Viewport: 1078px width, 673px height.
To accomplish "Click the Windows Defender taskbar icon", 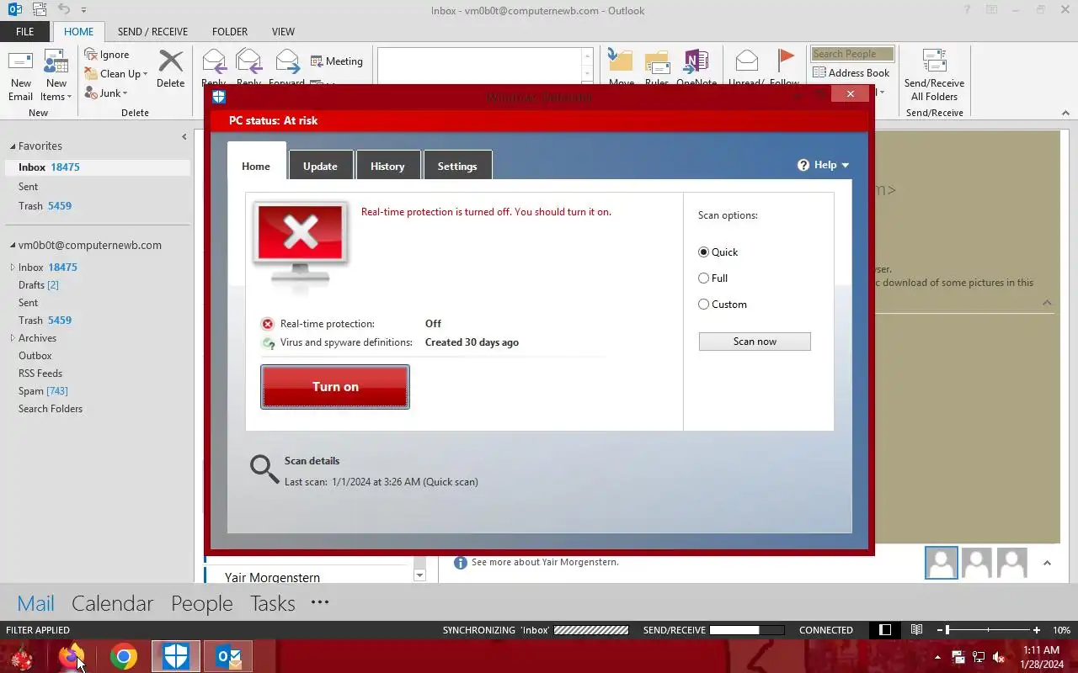I will click(x=175, y=656).
